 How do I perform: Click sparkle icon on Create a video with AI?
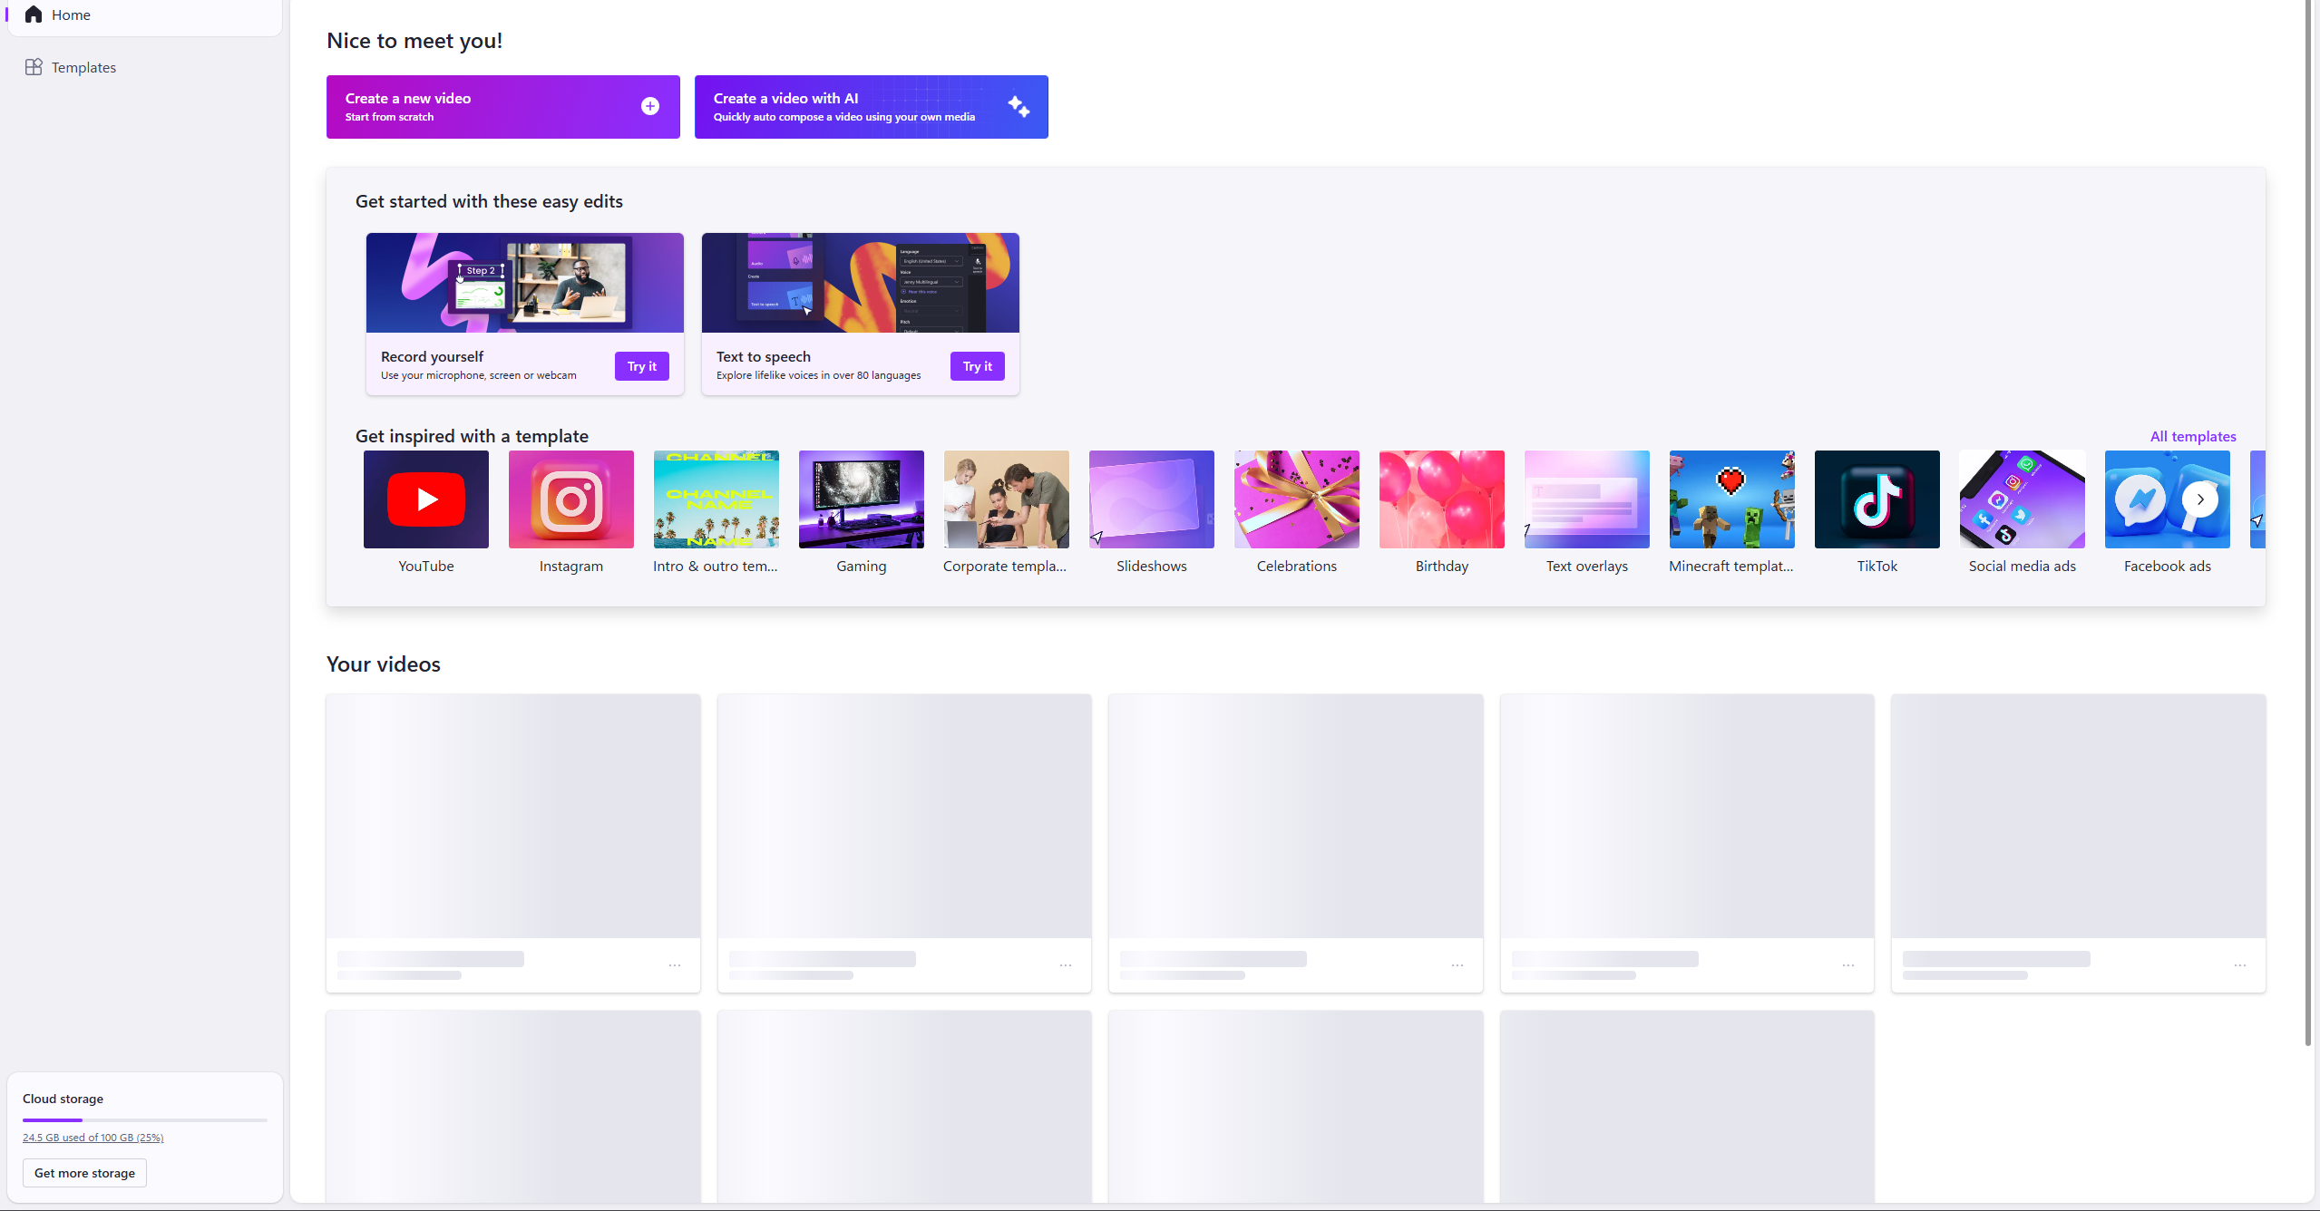[x=1018, y=107]
